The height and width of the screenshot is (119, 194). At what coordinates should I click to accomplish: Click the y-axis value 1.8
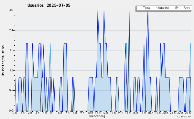tap(11, 50)
